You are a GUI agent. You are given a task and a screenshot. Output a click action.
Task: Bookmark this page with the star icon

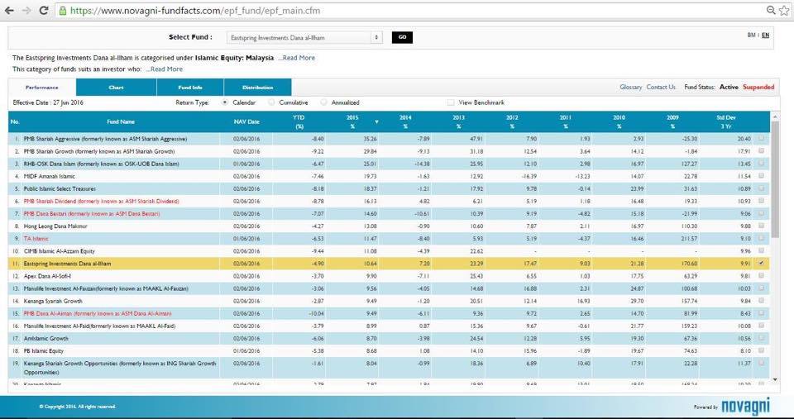[x=785, y=11]
